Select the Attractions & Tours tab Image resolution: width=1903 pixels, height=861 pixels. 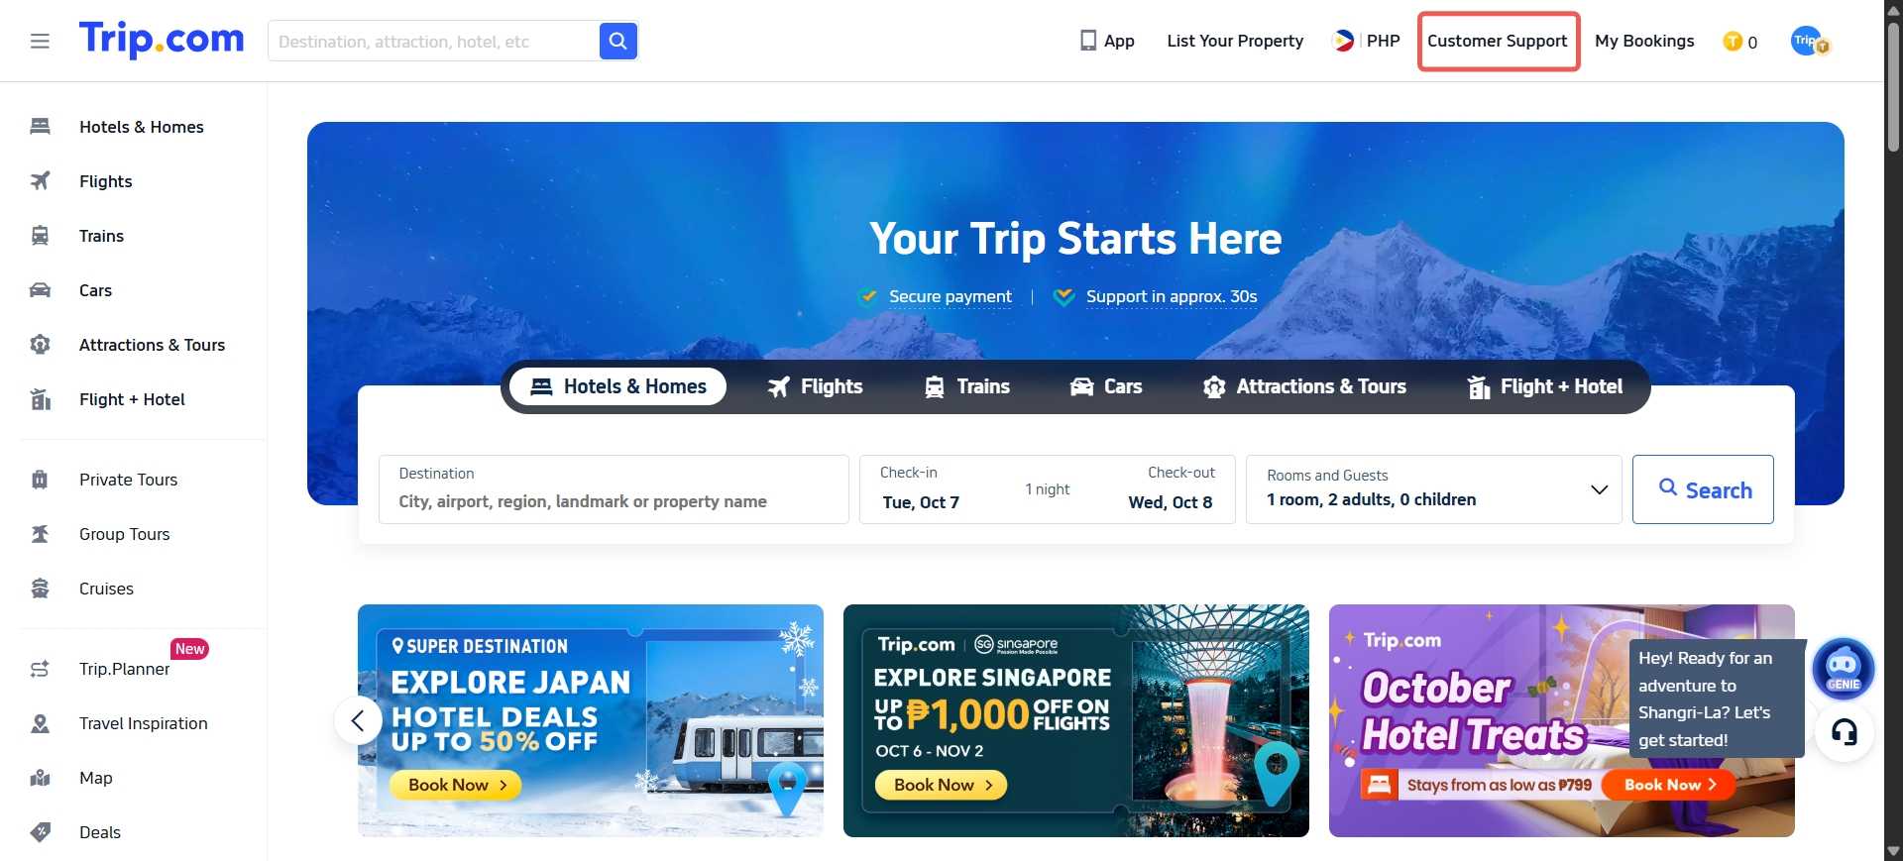(1304, 386)
